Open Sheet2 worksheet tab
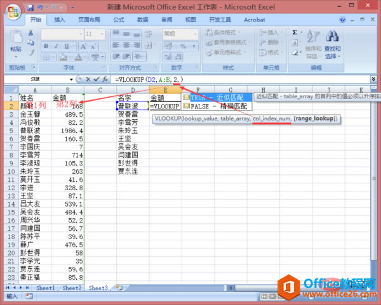The image size is (381, 305). click(x=72, y=288)
